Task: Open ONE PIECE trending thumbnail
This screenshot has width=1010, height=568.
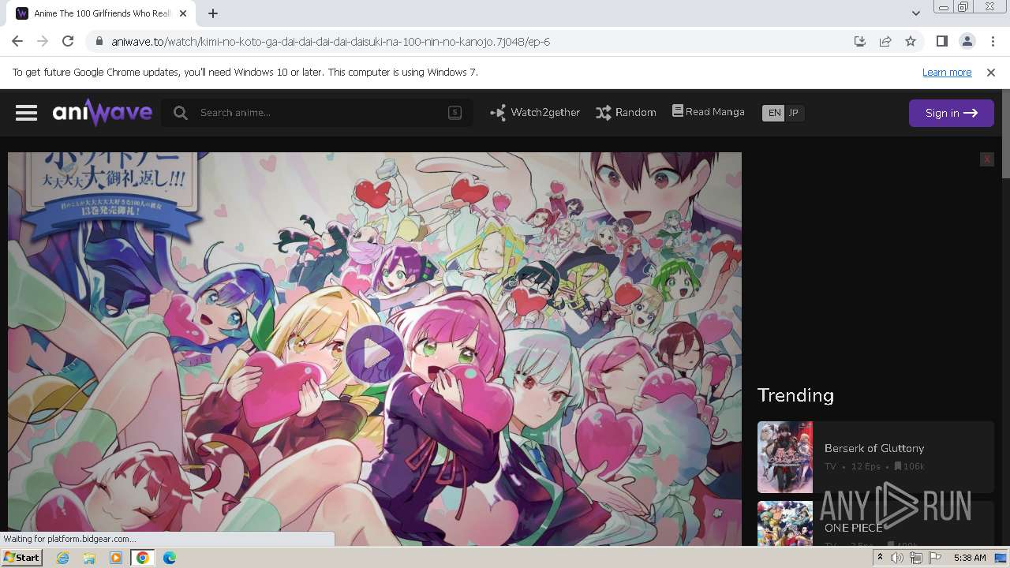Action: click(x=785, y=524)
